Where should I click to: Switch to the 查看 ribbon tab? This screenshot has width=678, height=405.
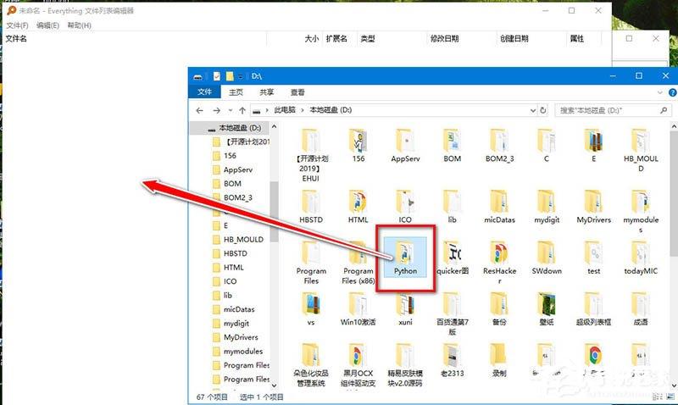click(297, 92)
